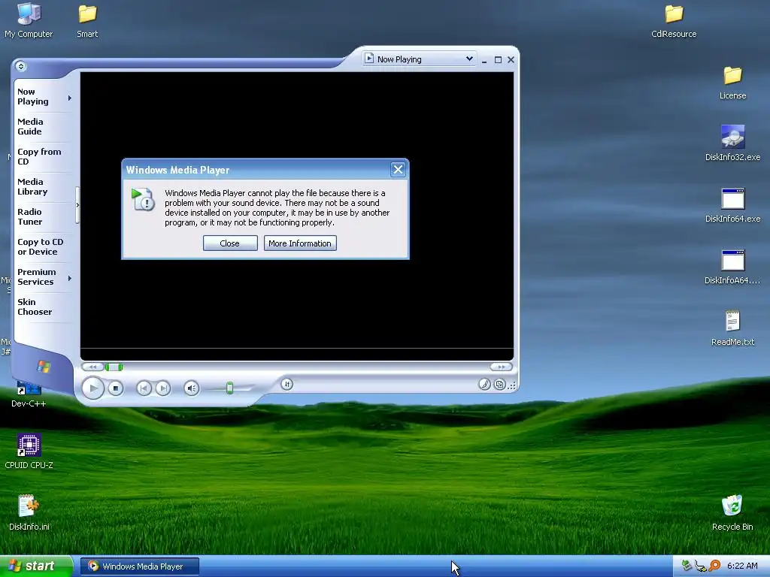Image resolution: width=770 pixels, height=577 pixels.
Task: Click the volume slider handle
Action: click(229, 388)
